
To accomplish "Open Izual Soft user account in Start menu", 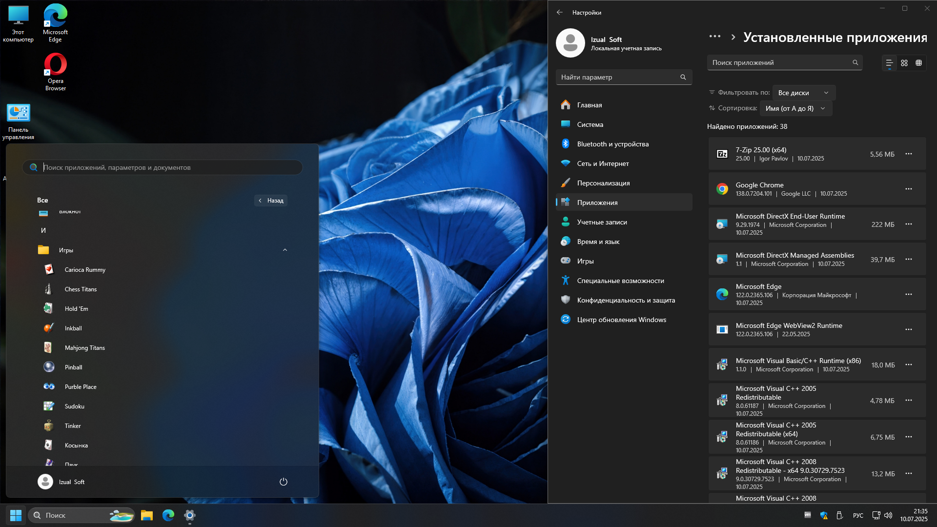I will coord(61,482).
